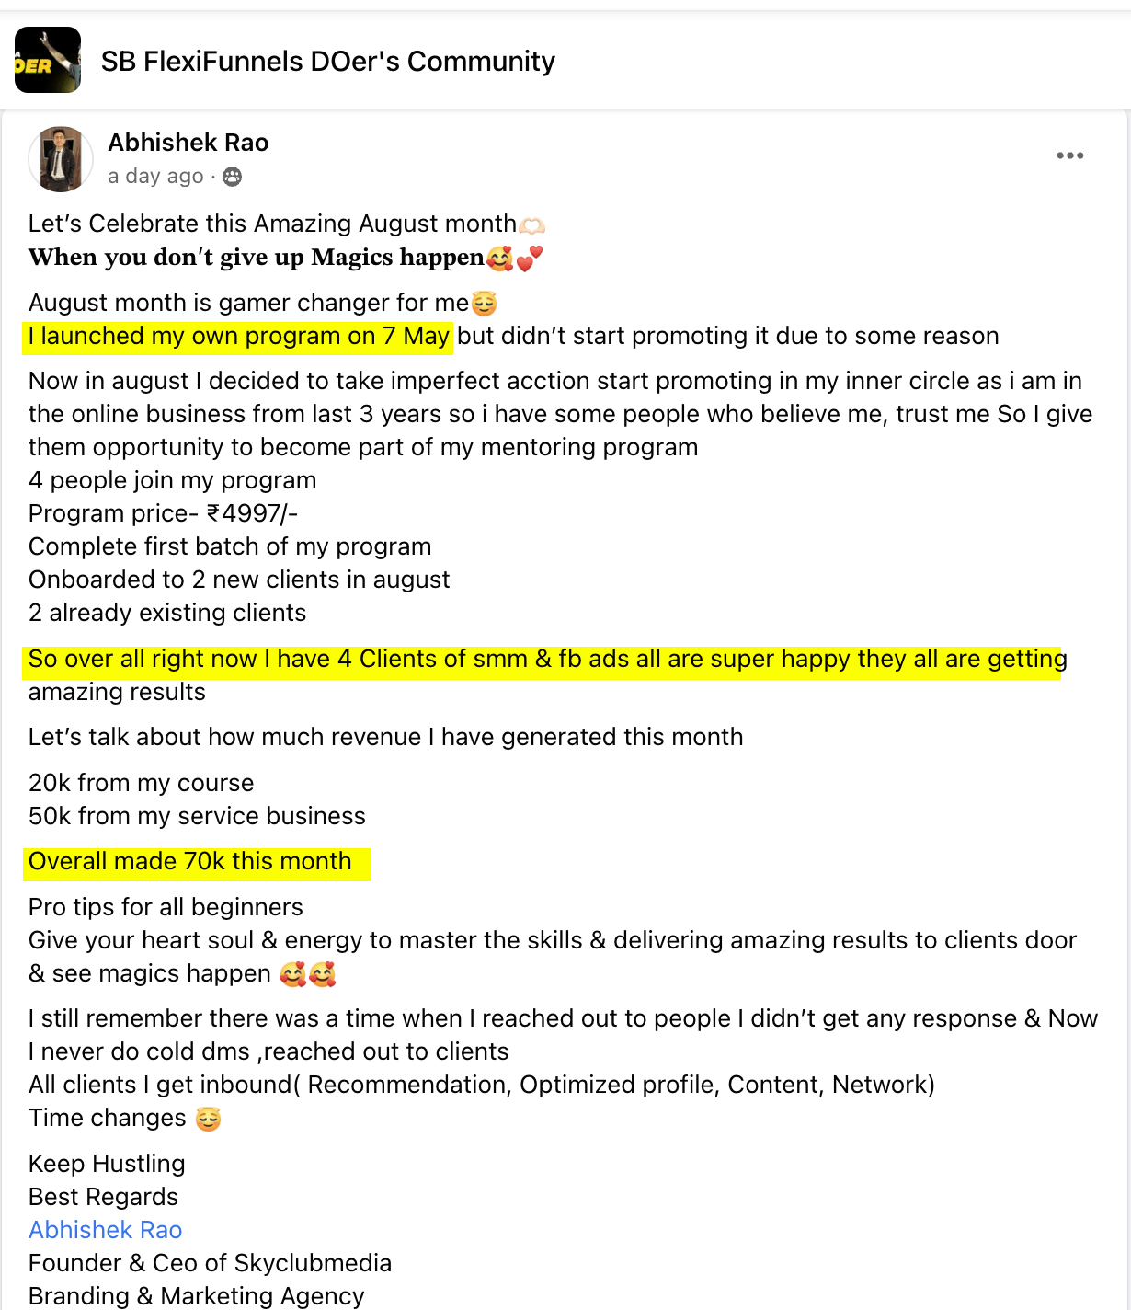Click the heart-hands emoji after "August month"
This screenshot has height=1310, width=1131.
532,224
